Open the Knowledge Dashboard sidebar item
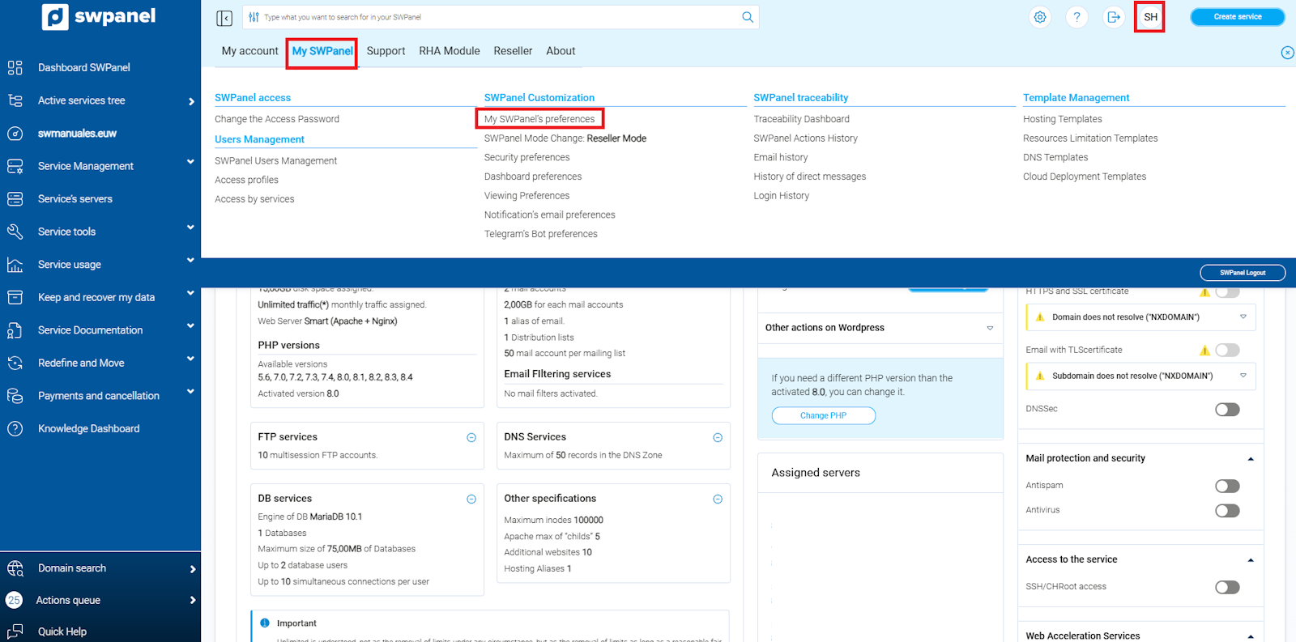Viewport: 1296px width, 642px height. (88, 428)
